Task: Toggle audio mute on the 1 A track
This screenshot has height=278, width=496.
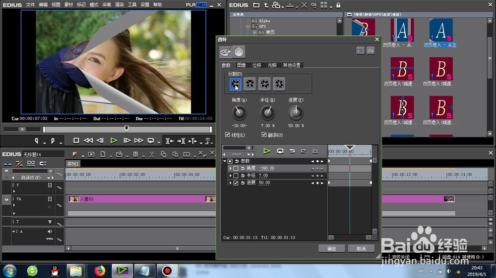Action: (50, 232)
